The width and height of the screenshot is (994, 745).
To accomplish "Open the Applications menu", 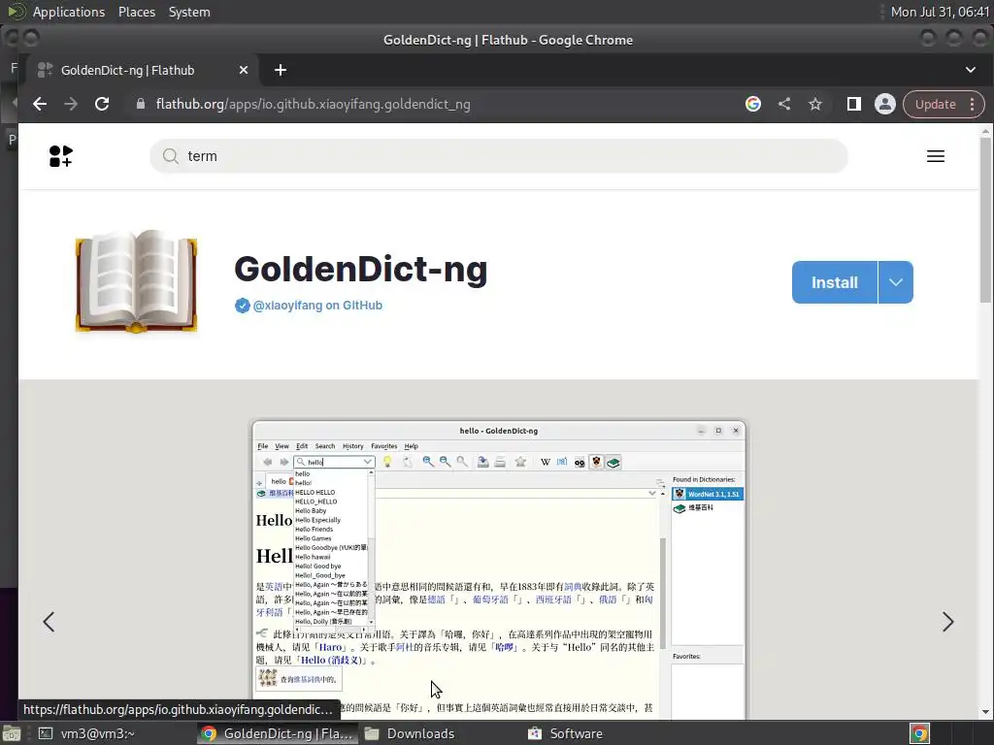I will pyautogui.click(x=69, y=12).
